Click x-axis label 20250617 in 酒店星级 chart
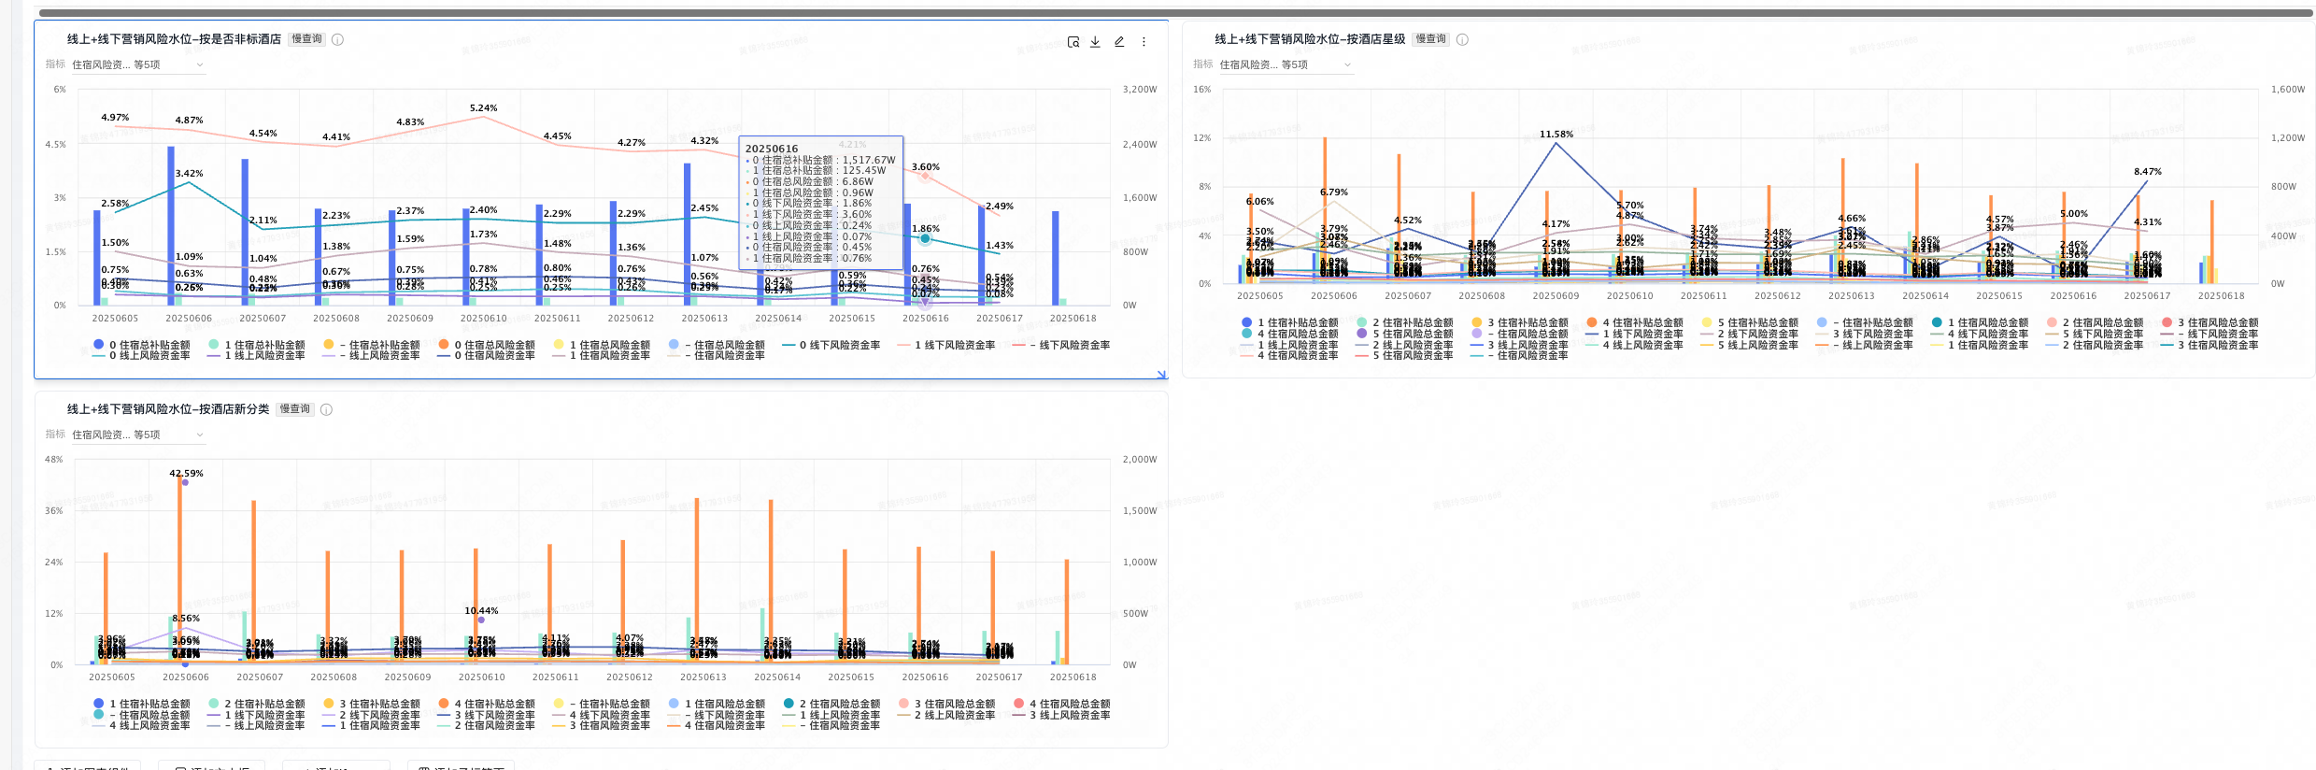 2147,296
